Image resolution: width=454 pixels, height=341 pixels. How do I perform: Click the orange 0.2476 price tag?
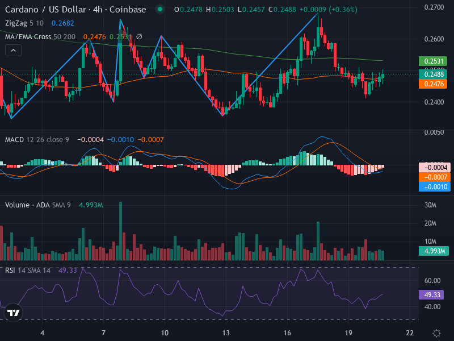[x=433, y=84]
